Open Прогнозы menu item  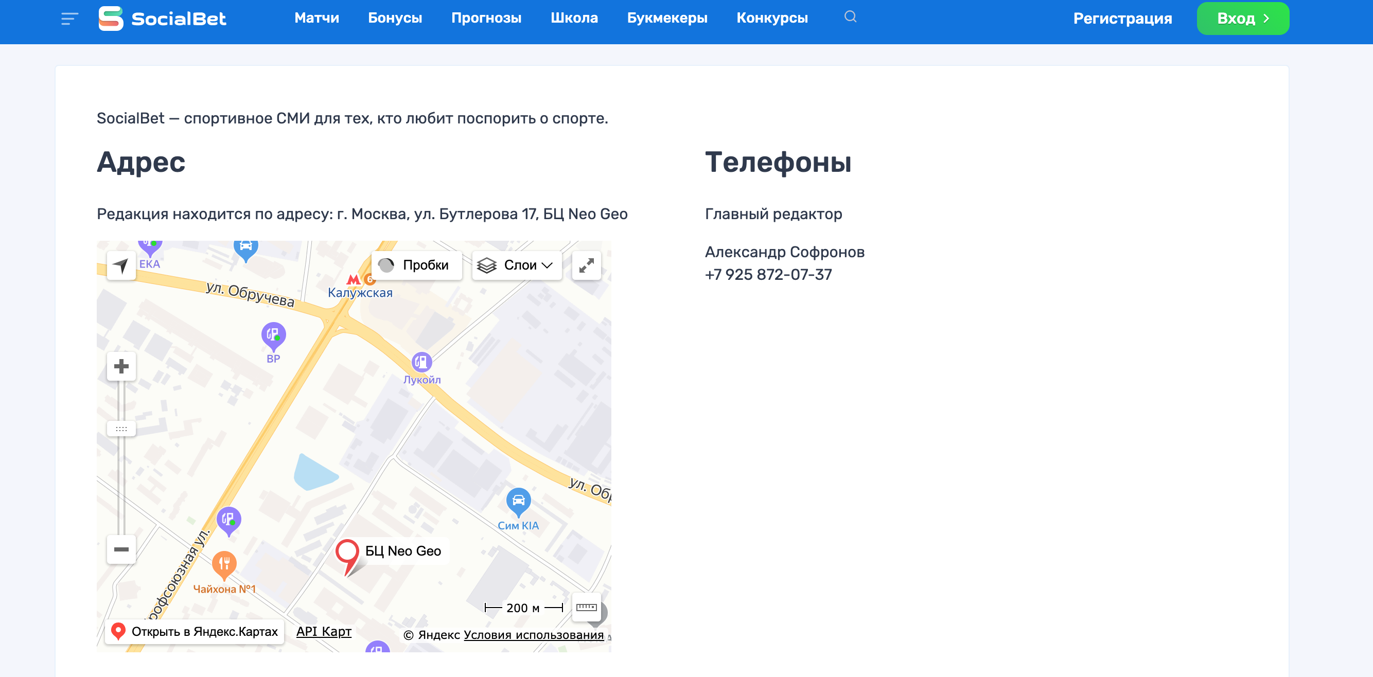486,18
